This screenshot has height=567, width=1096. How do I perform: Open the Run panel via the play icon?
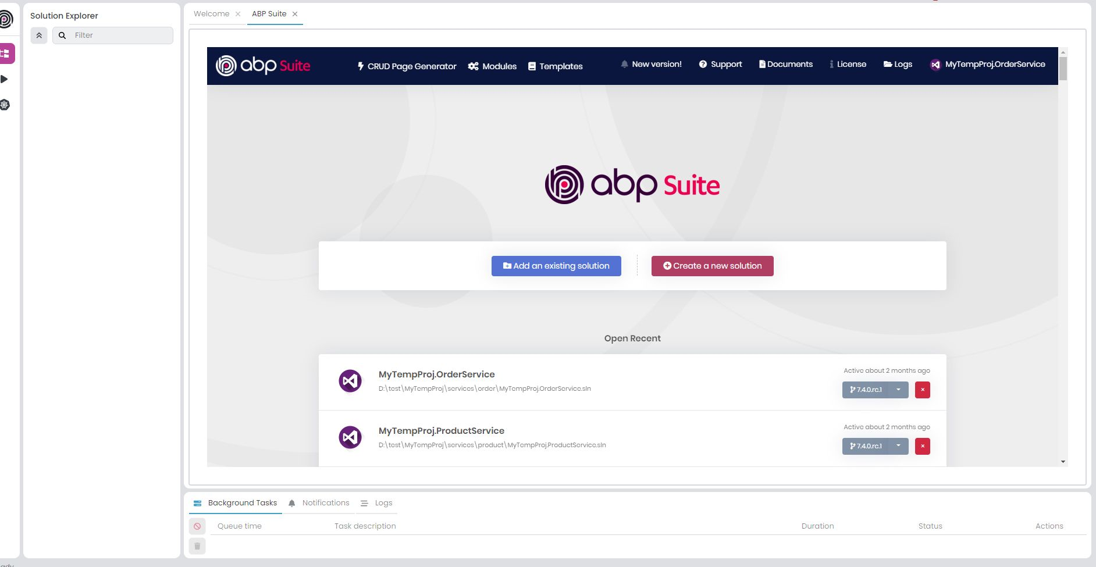[5, 79]
